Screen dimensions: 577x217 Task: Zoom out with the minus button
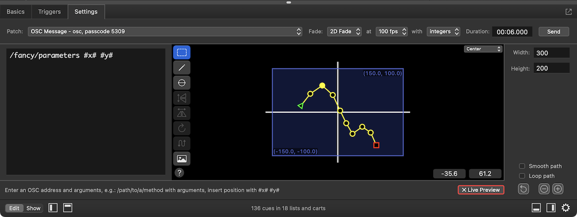tap(544, 189)
